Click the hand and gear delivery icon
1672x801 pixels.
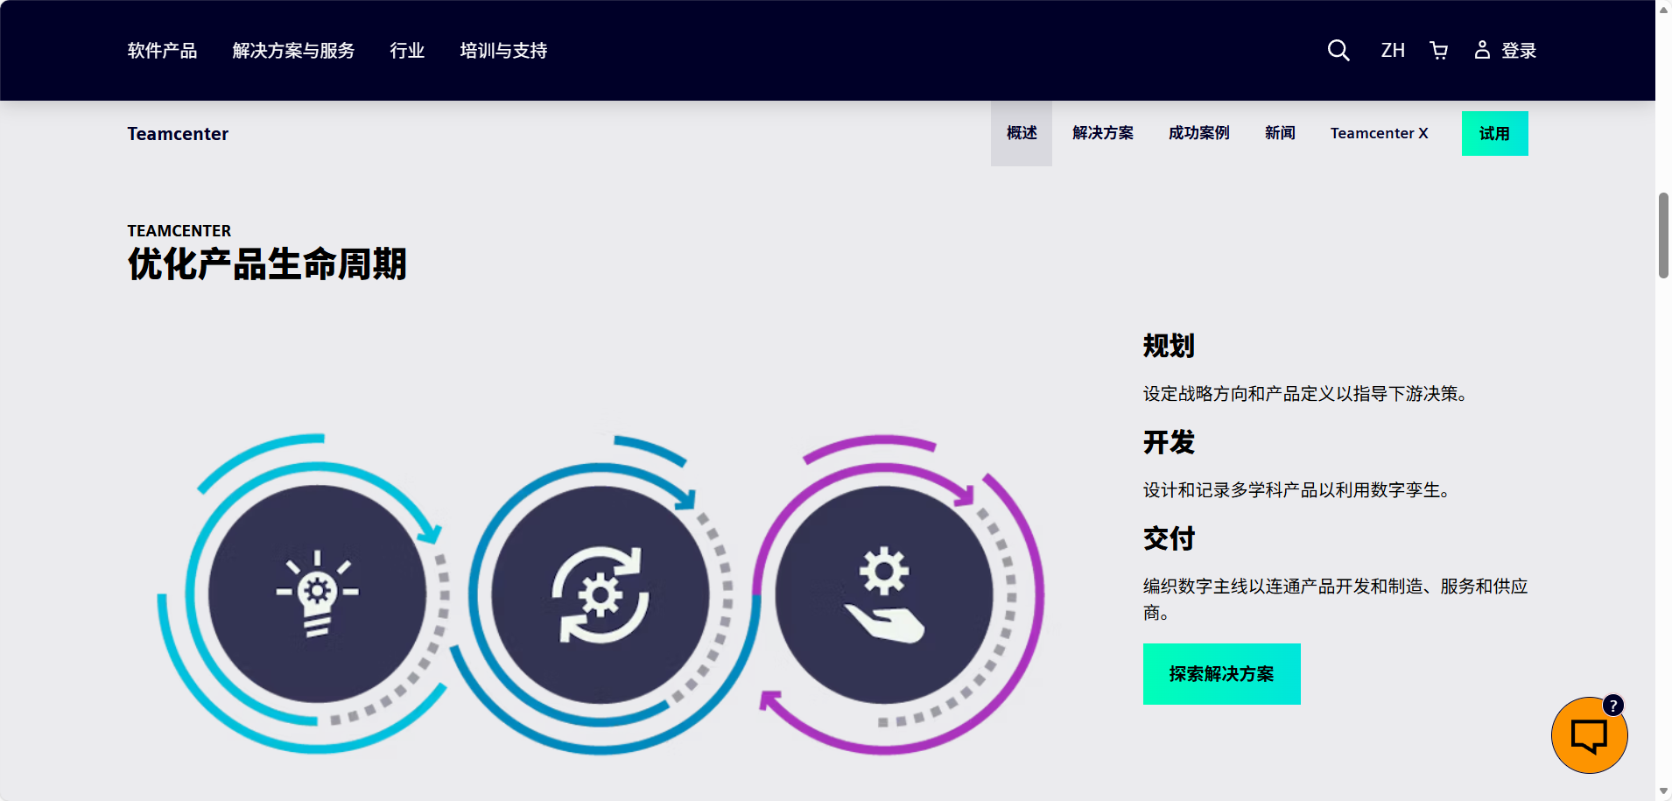tap(884, 594)
